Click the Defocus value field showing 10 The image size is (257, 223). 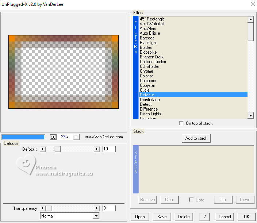(x=109, y=149)
